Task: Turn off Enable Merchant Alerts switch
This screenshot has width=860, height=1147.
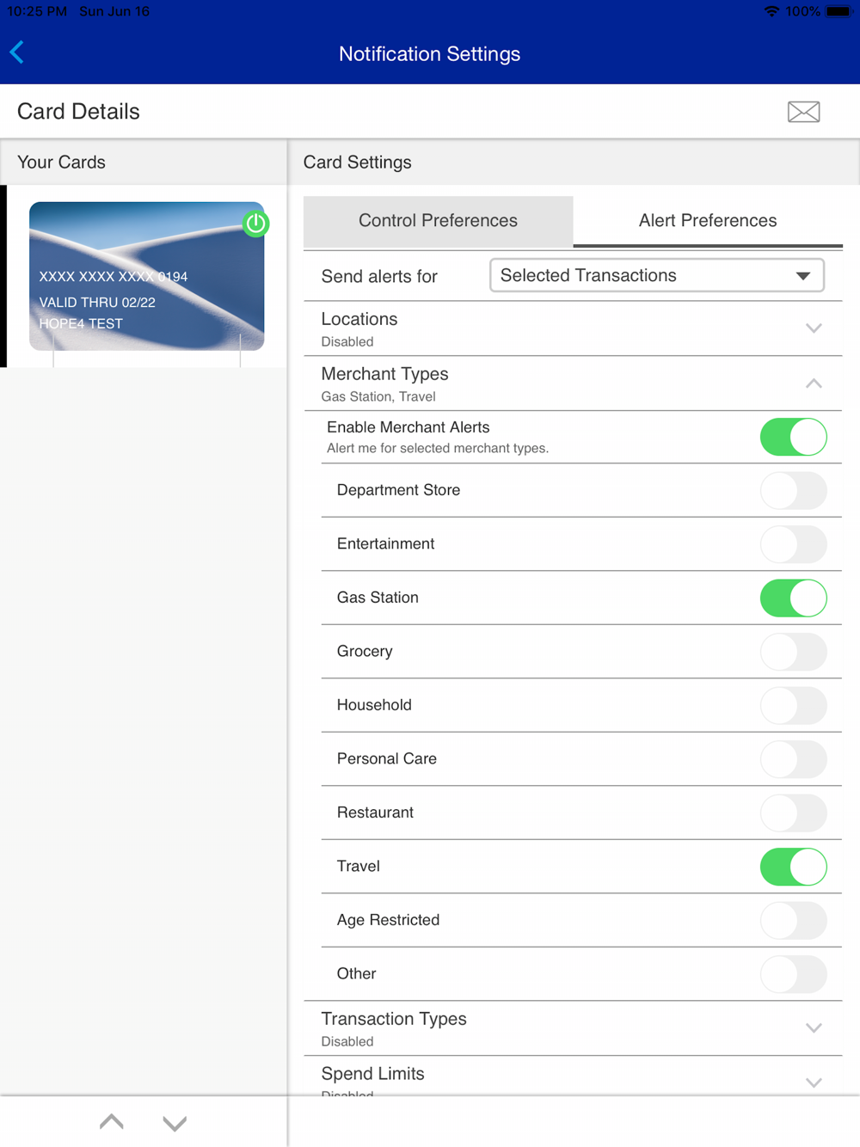Action: coord(793,437)
